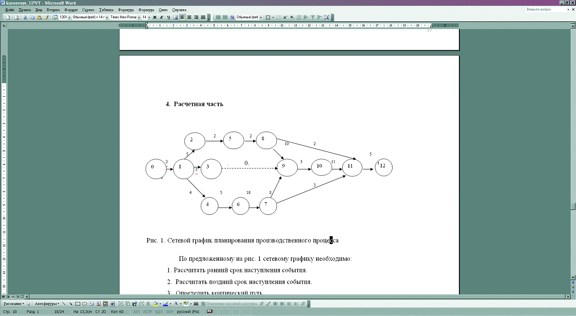
Task: Toggle ИСПР track changes in the status bar
Action: pyautogui.click(x=147, y=312)
